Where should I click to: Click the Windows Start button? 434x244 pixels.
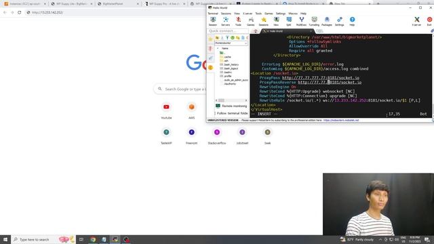coord(5,239)
